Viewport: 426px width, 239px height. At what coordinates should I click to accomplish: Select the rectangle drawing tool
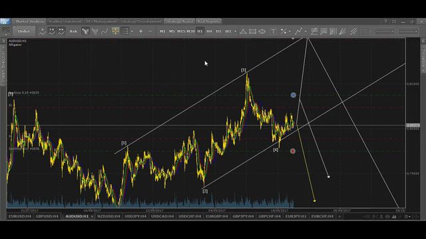pyautogui.click(x=253, y=31)
